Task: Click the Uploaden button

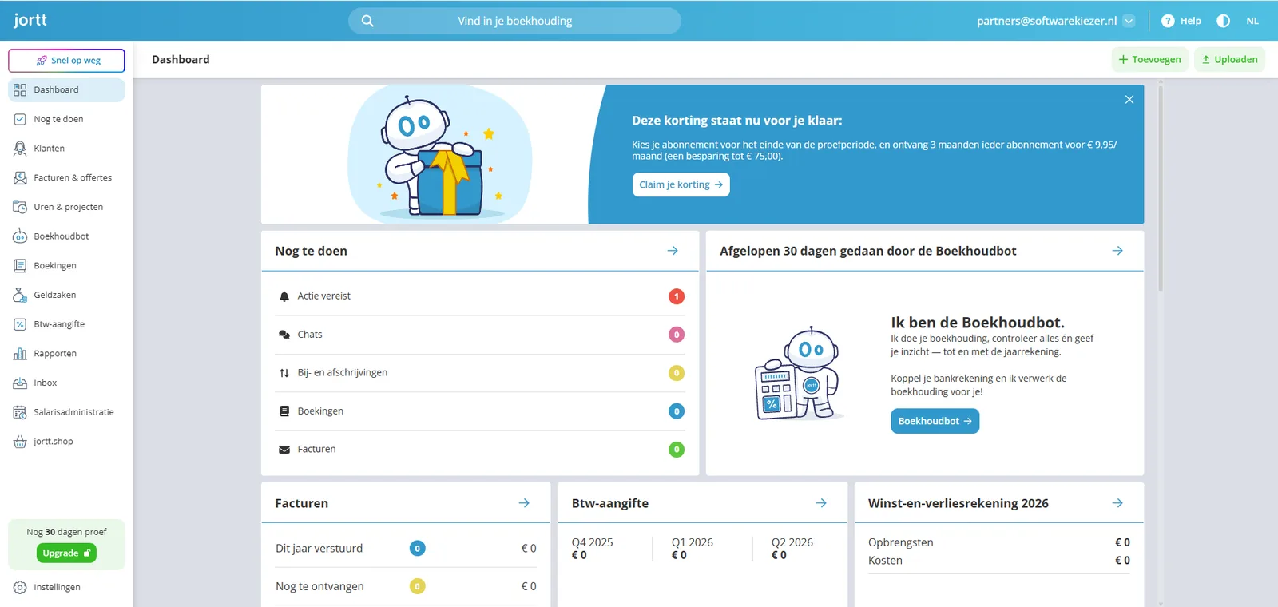Action: coord(1229,60)
